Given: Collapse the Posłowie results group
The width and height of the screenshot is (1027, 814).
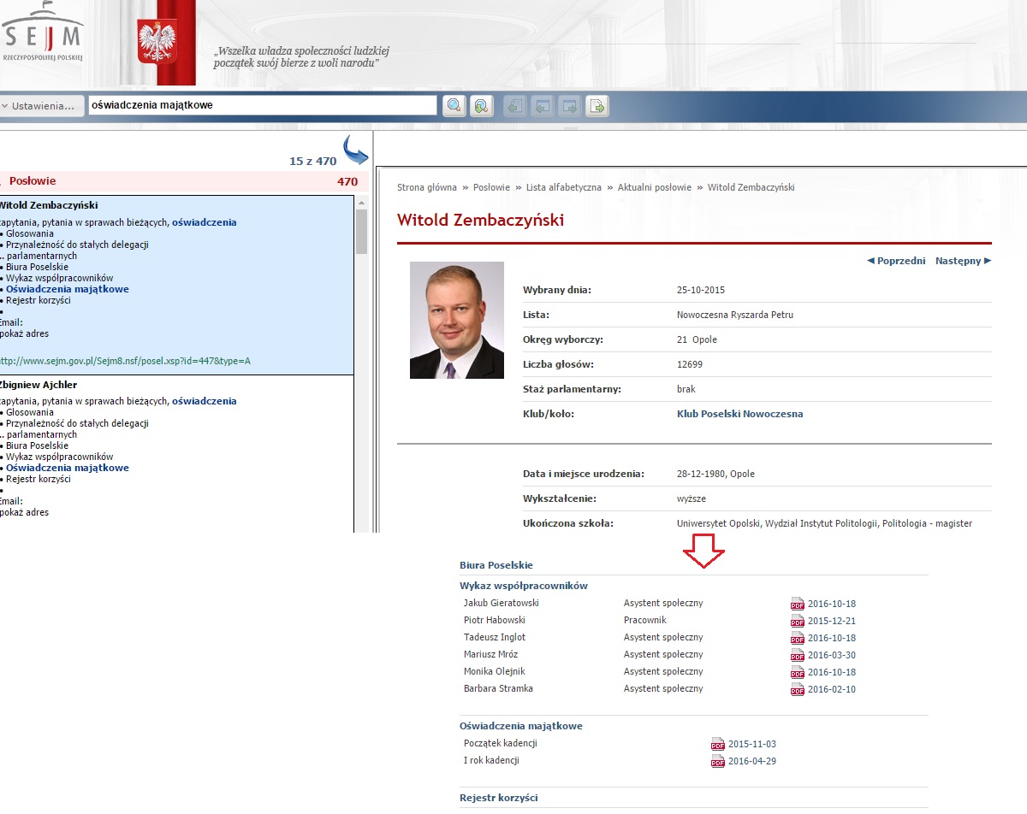Looking at the screenshot, I should [x=3, y=181].
